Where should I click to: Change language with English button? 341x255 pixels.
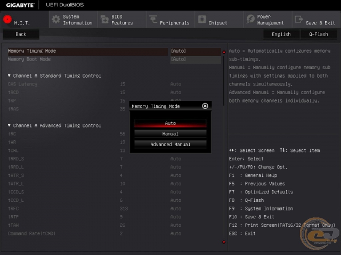point(281,34)
